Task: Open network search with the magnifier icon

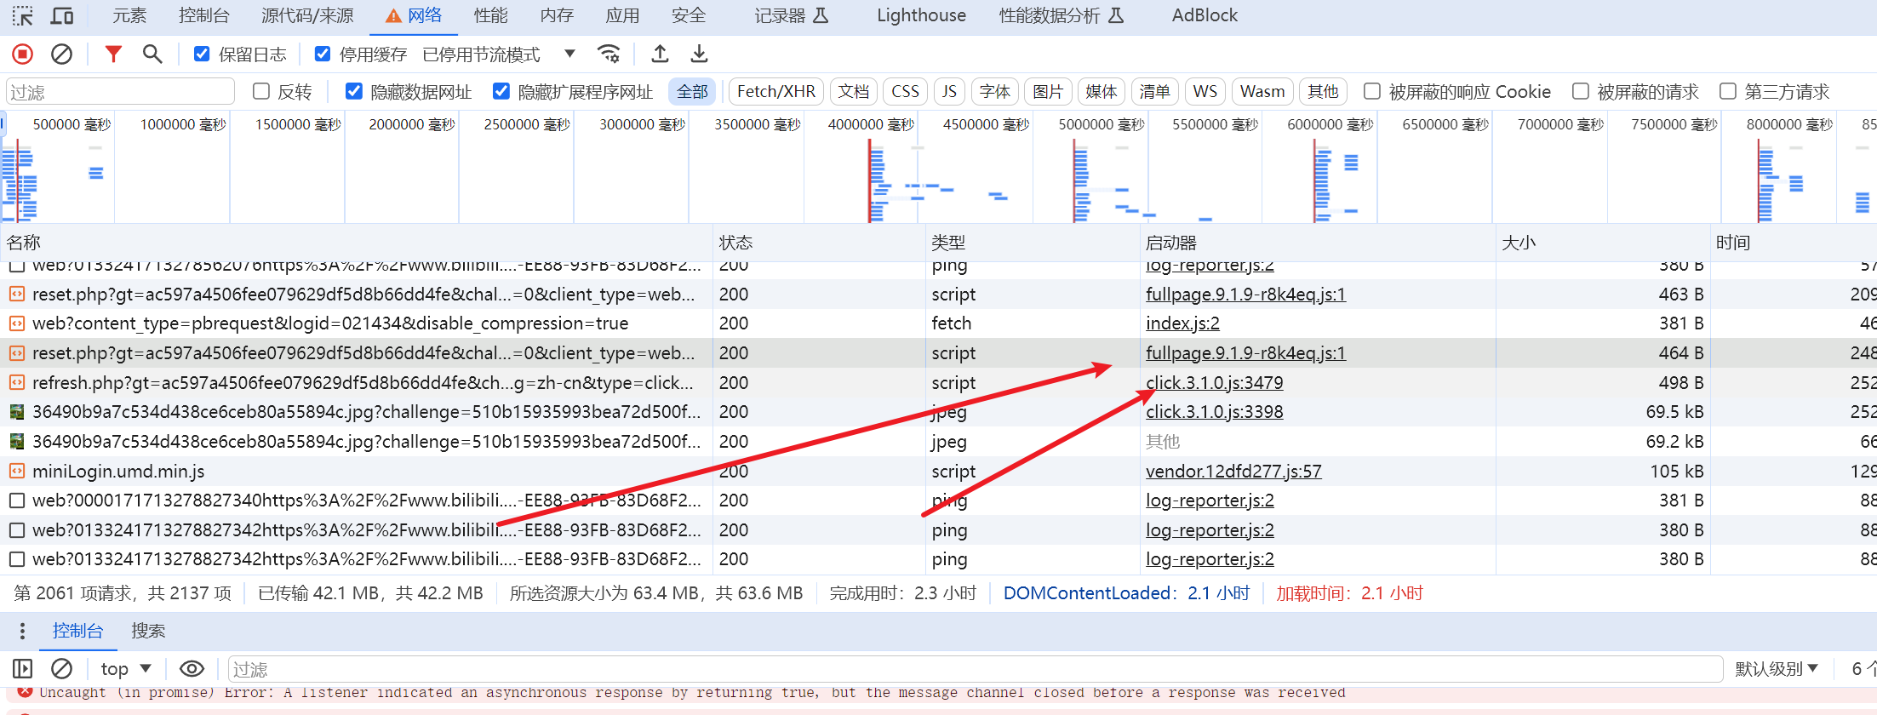Action: (x=152, y=54)
